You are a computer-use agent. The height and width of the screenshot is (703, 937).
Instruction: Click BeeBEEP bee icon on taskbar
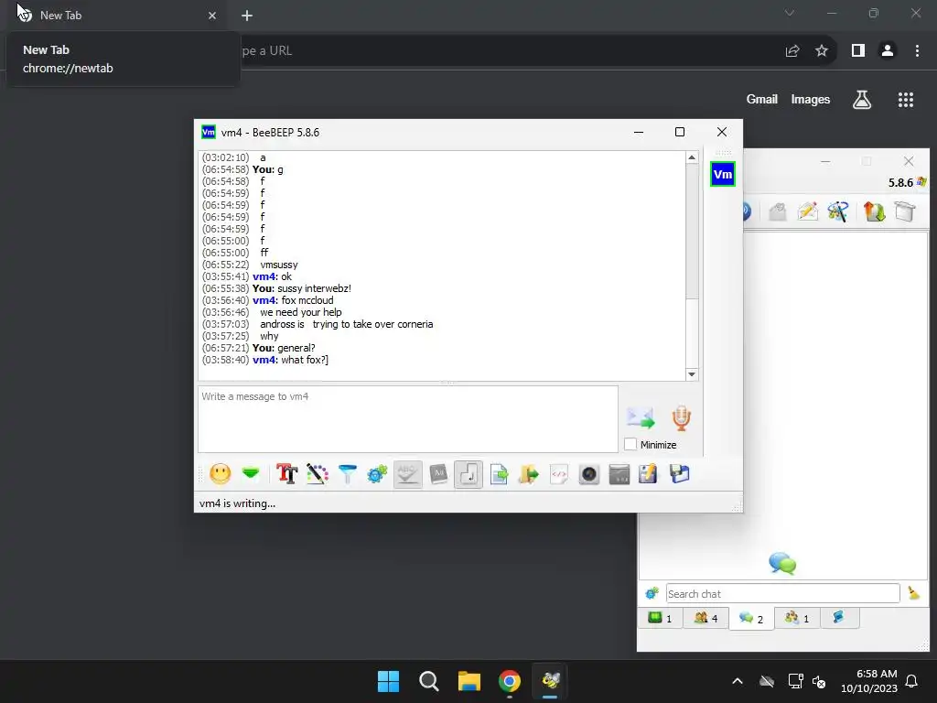click(x=550, y=681)
